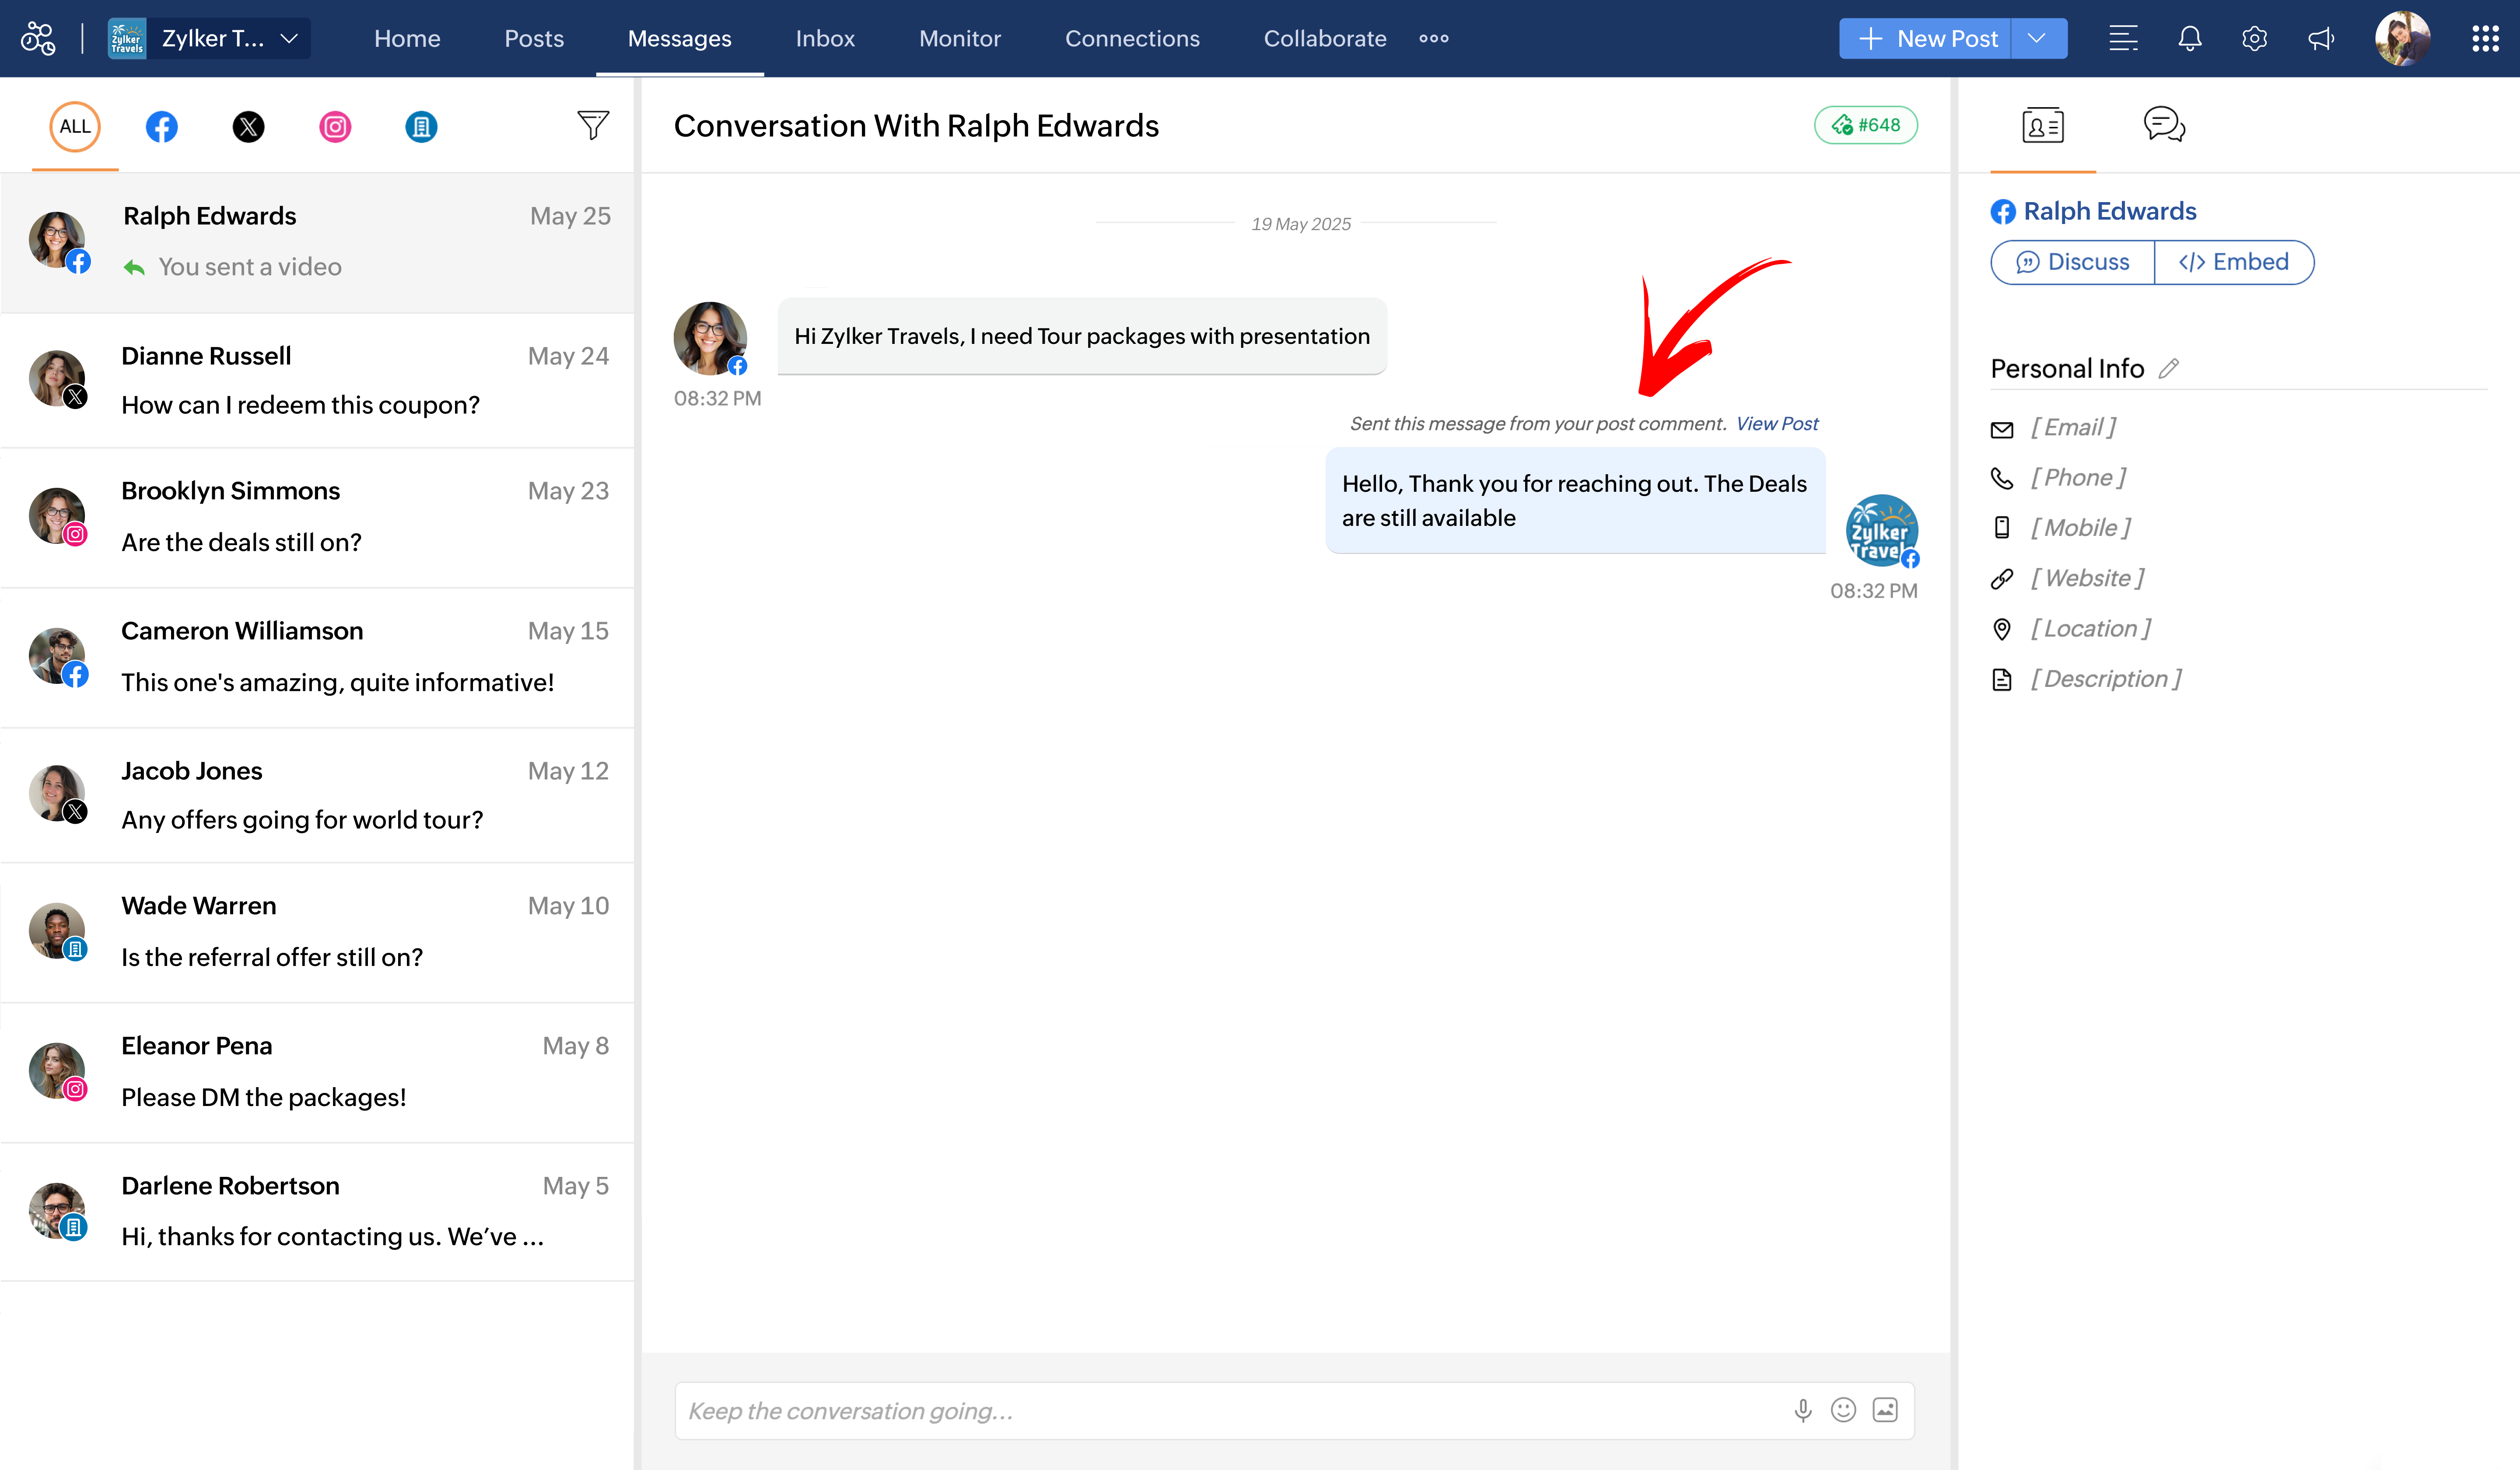2520x1470 pixels.
Task: Filter messages by Instagram channel
Action: click(x=335, y=127)
